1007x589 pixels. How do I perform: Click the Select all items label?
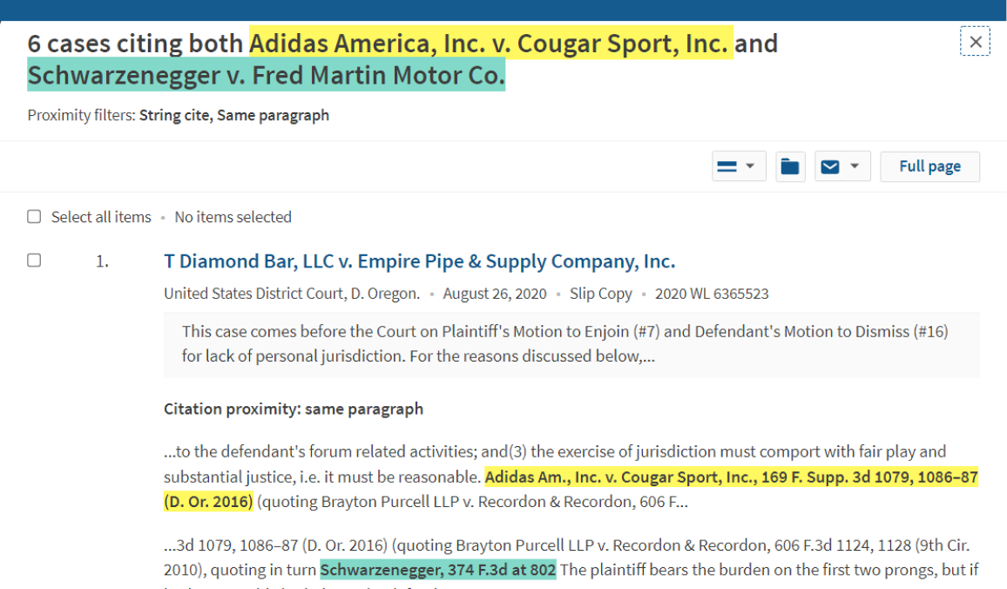click(x=101, y=217)
